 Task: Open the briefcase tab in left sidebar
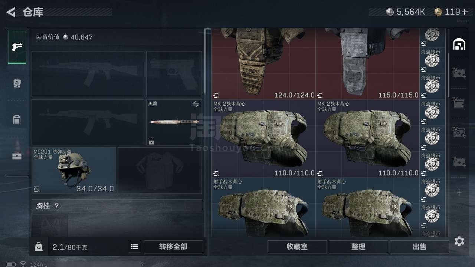17,156
